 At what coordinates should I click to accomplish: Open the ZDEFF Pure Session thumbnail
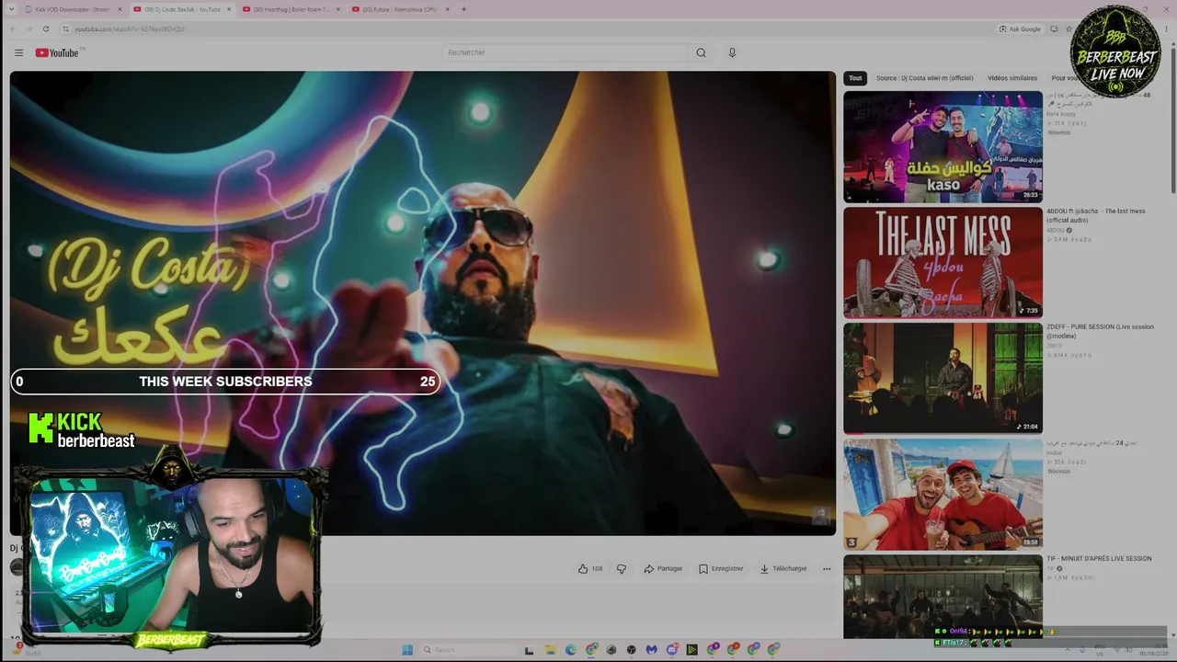(x=943, y=378)
